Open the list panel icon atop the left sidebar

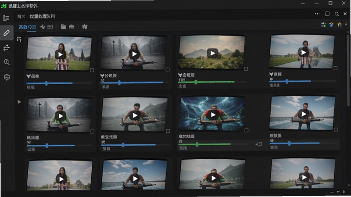(6, 18)
